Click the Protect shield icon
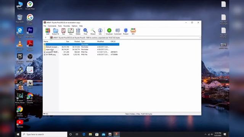This screenshot has height=137, width=244. tap(126, 31)
